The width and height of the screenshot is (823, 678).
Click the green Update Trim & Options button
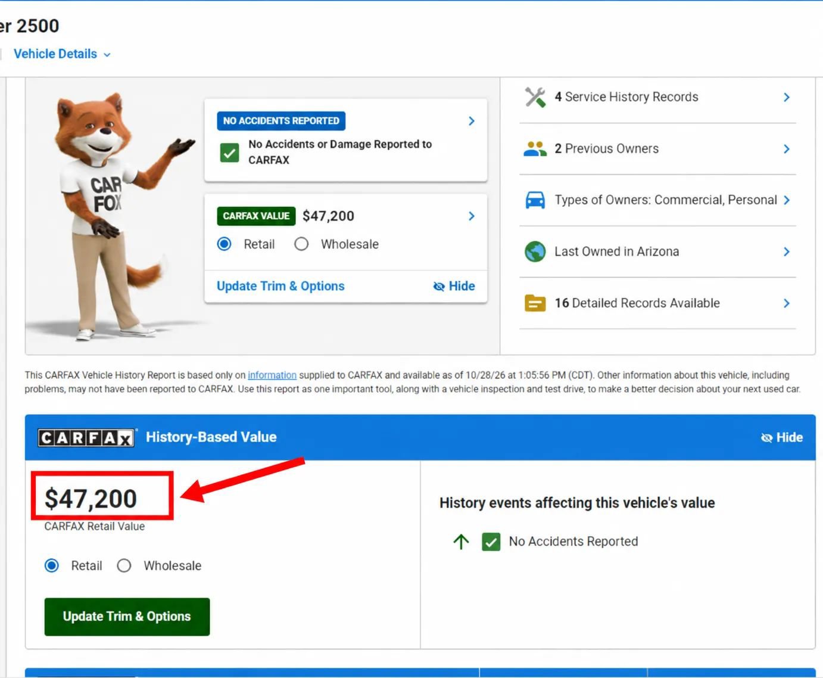click(127, 617)
